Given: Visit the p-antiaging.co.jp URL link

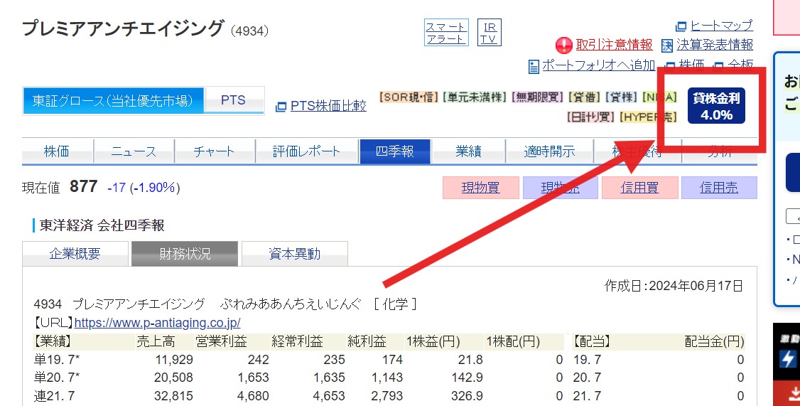Looking at the screenshot, I should coord(158,323).
